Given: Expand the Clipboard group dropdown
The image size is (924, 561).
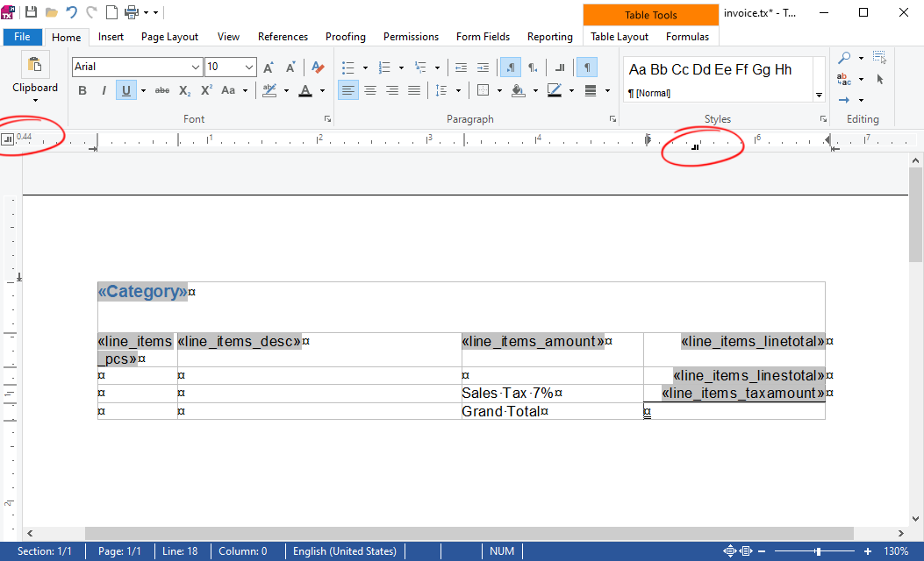Looking at the screenshot, I should 35,101.
